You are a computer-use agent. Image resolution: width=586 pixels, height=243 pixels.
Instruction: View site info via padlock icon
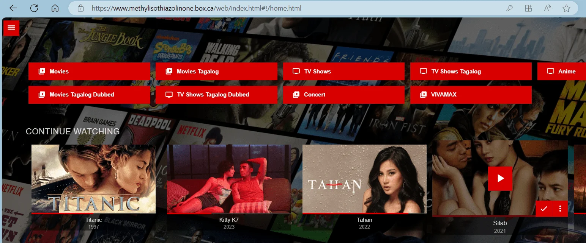click(80, 8)
